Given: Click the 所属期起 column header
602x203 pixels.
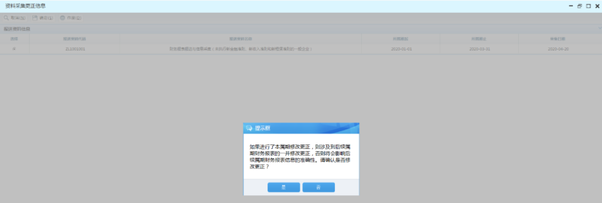Looking at the screenshot, I should tap(401, 39).
